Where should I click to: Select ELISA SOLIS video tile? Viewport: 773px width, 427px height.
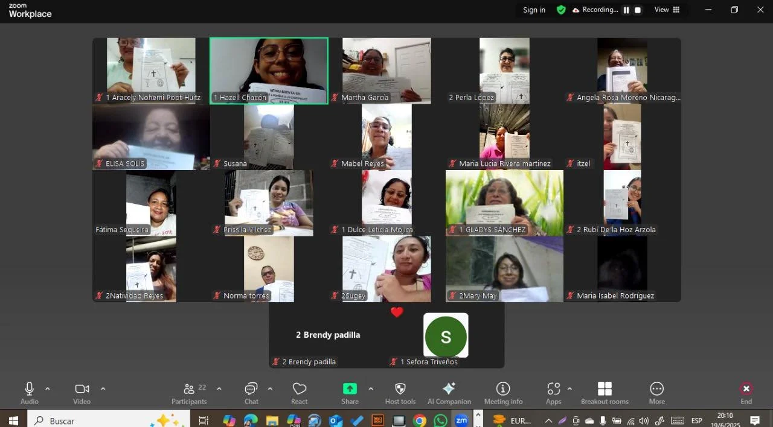151,137
